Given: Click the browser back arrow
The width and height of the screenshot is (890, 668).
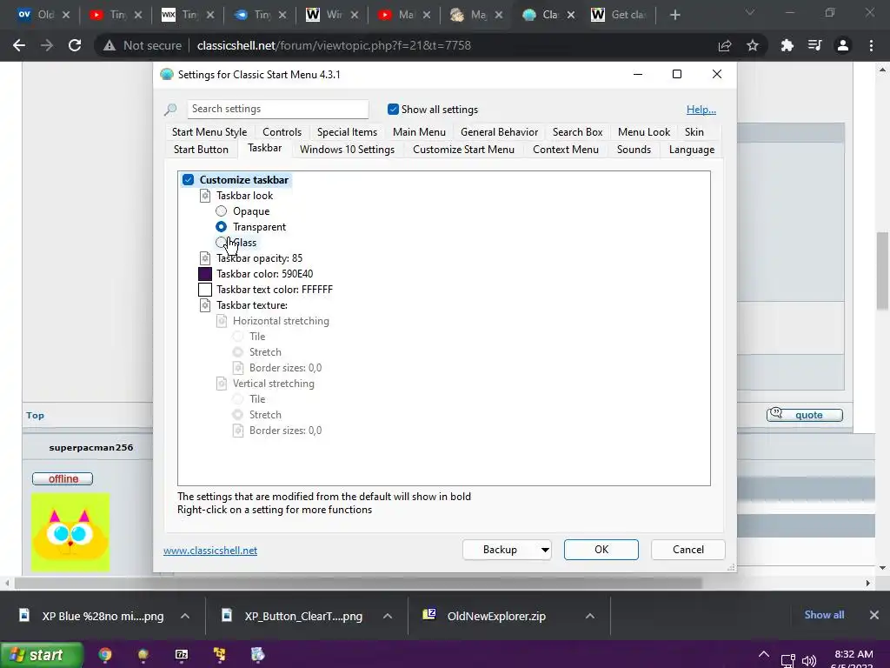Looking at the screenshot, I should pos(19,45).
